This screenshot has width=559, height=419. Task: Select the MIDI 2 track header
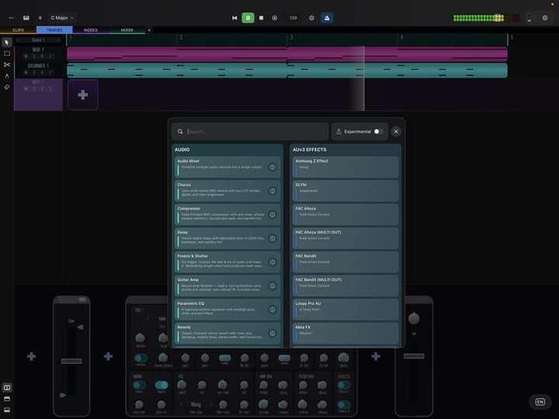pyautogui.click(x=39, y=95)
